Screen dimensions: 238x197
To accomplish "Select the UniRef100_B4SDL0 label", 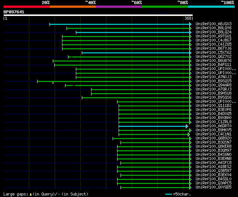I will coord(213,179).
